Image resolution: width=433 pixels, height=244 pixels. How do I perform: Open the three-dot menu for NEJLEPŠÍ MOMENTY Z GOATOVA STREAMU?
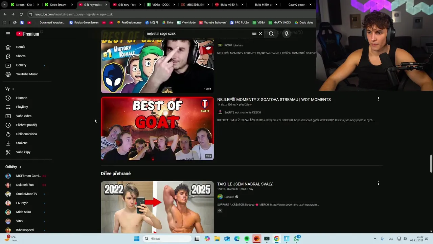point(378,99)
